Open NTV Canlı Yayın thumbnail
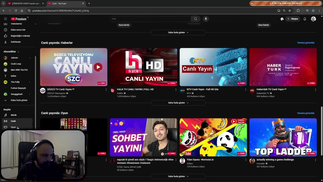This screenshot has width=323, height=182. tap(213, 67)
